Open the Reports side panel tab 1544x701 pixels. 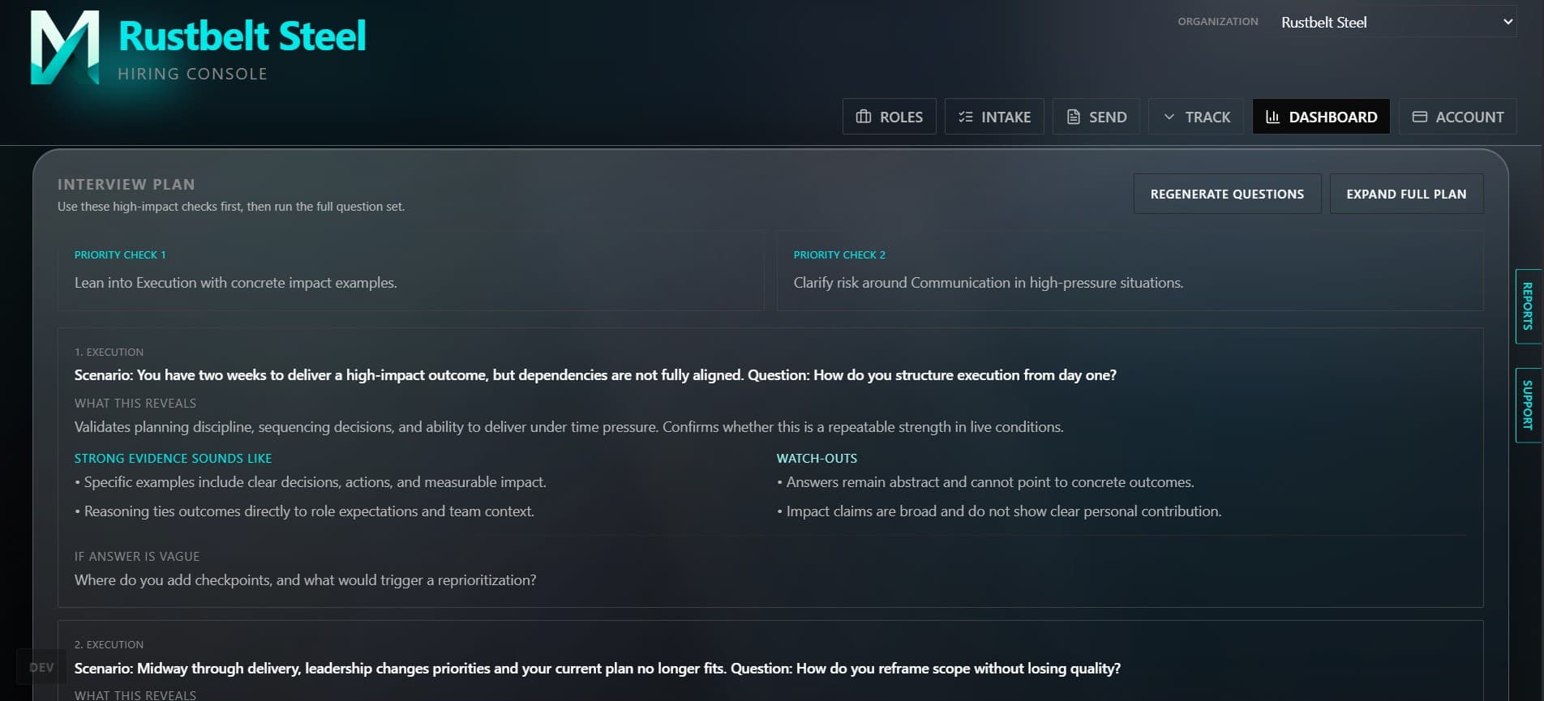[1528, 306]
